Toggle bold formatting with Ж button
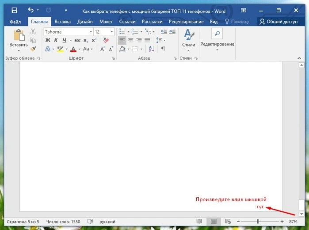309x230 pixels. (x=48, y=40)
